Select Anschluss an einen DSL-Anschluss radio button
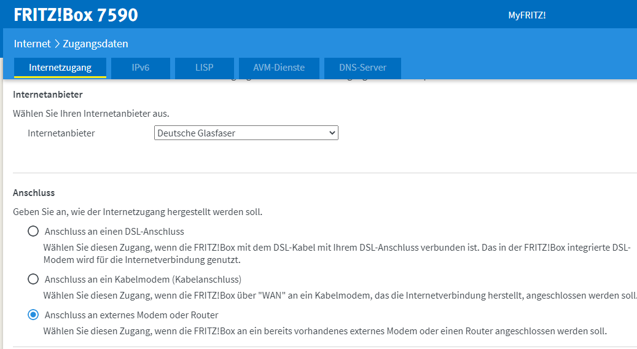This screenshot has height=349, width=637. click(33, 231)
